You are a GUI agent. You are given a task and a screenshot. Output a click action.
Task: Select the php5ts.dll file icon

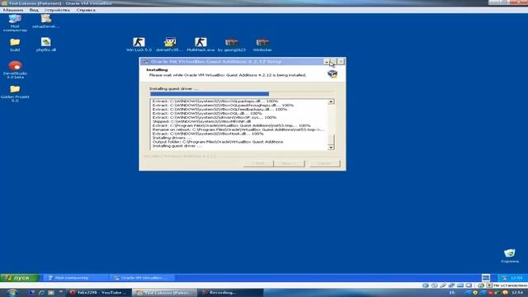click(x=46, y=45)
